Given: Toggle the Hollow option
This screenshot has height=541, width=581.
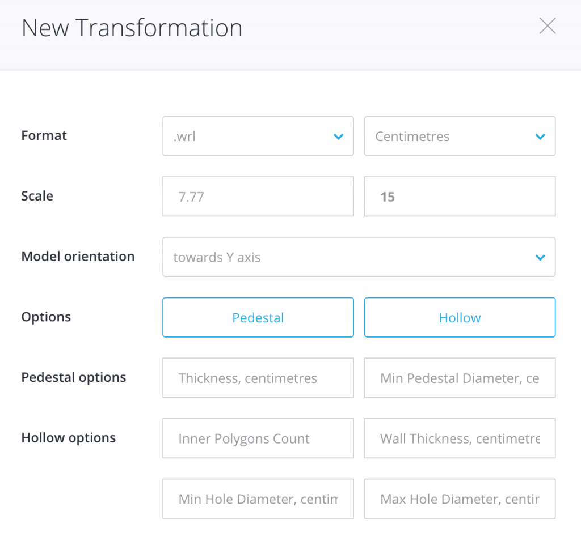Looking at the screenshot, I should [459, 317].
